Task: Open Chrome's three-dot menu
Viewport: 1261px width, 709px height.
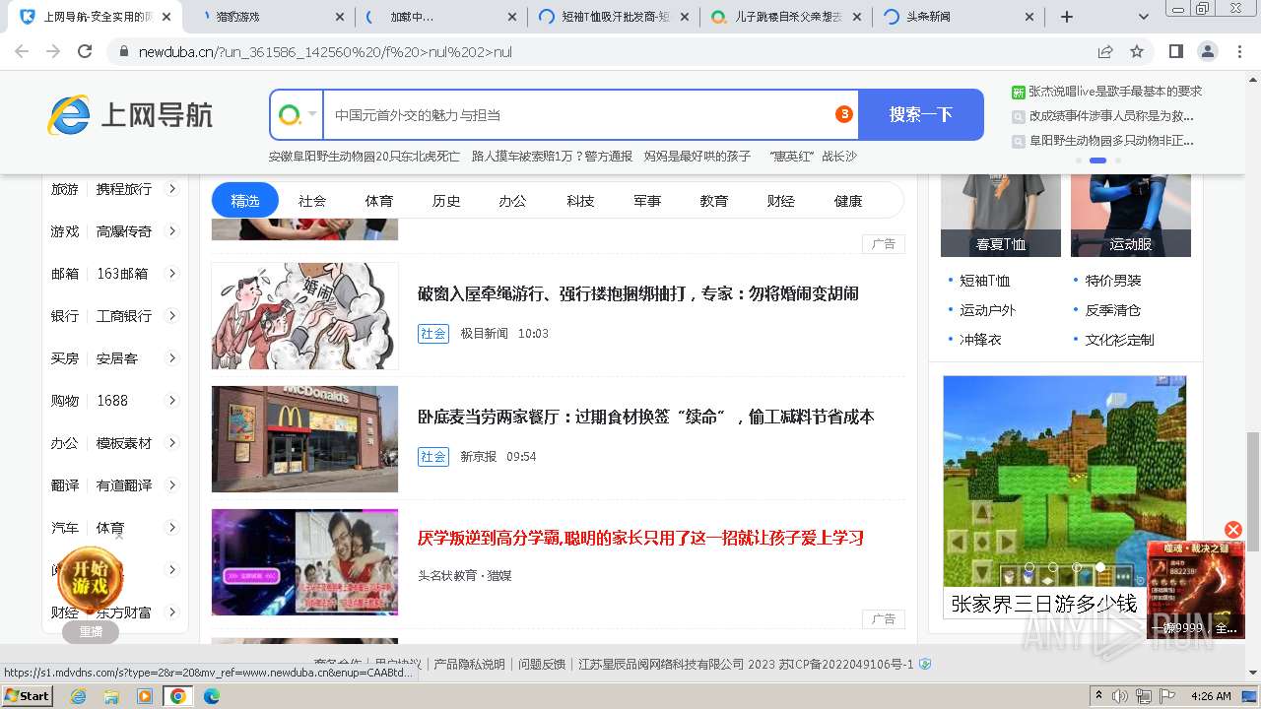Action: (x=1238, y=51)
